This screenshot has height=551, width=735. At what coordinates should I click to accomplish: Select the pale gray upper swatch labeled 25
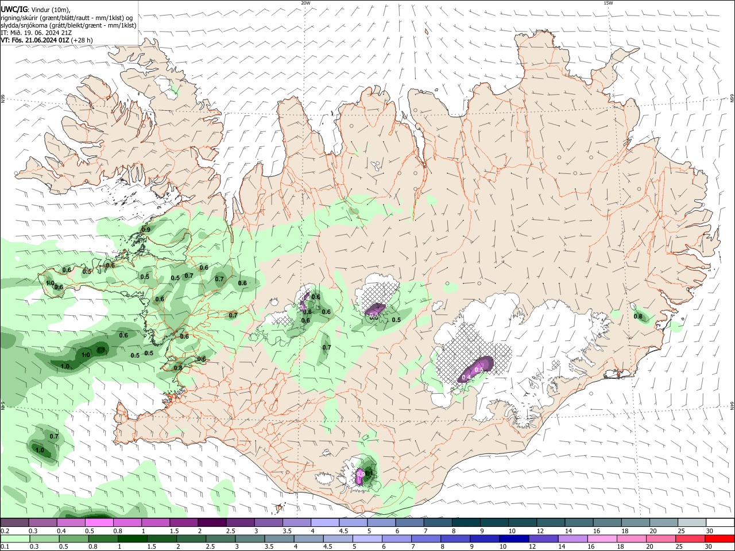(x=691, y=523)
